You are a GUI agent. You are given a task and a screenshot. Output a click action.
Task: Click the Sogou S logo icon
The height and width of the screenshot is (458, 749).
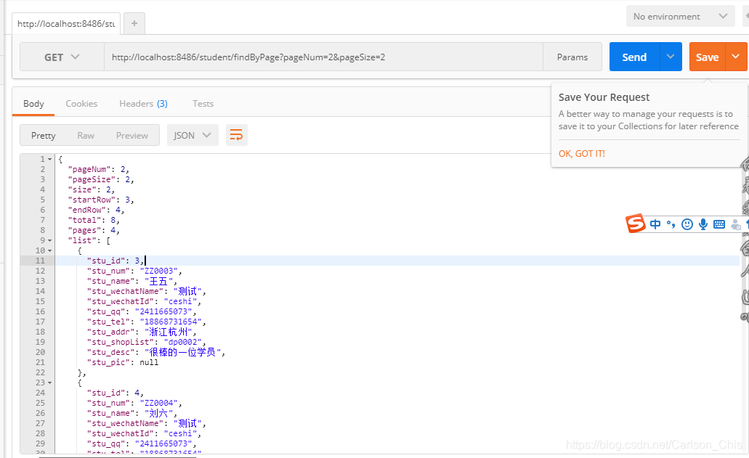636,224
